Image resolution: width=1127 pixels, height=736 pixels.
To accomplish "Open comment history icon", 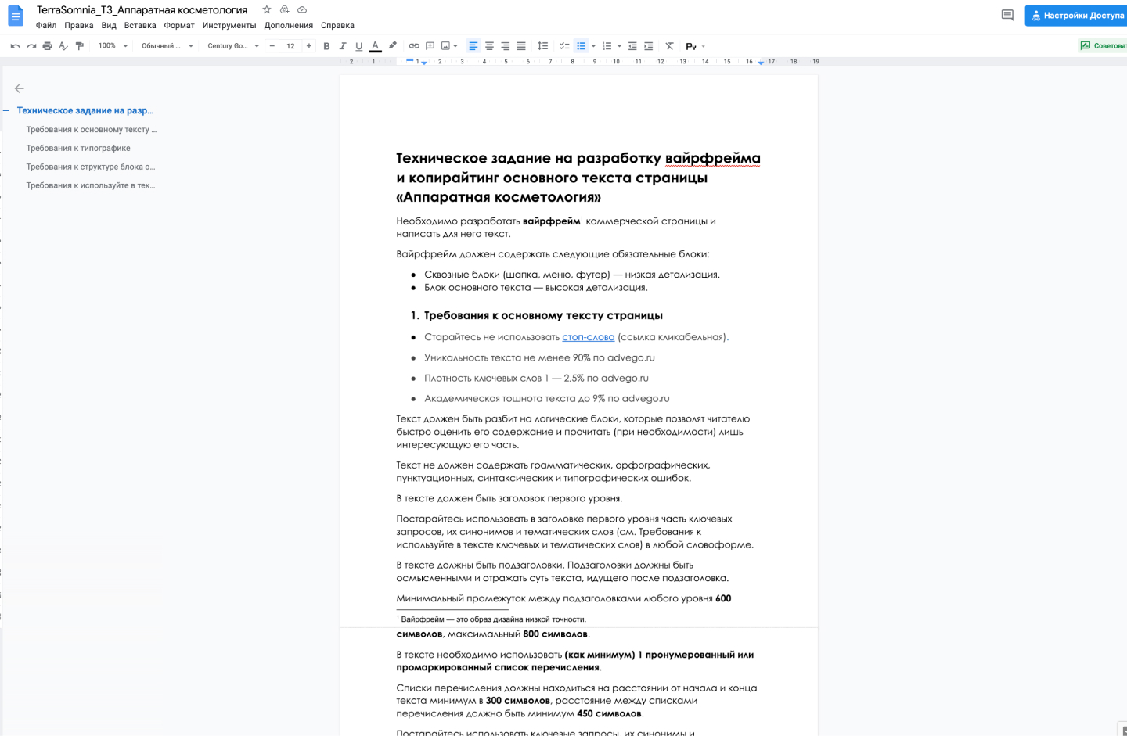I will 1007,15.
